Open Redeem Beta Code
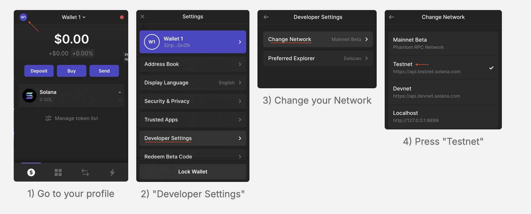This screenshot has height=214, width=531. coord(193,154)
